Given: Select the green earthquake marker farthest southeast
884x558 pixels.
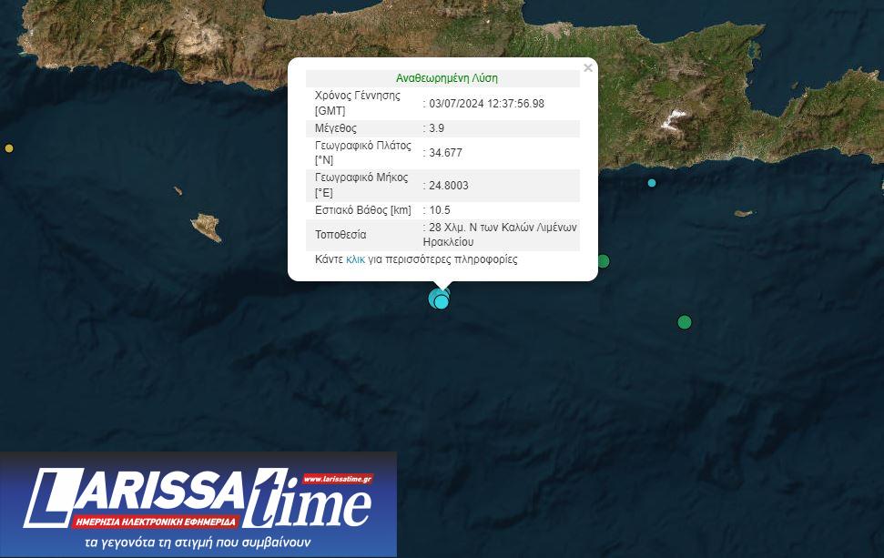Looking at the screenshot, I should click(x=685, y=321).
